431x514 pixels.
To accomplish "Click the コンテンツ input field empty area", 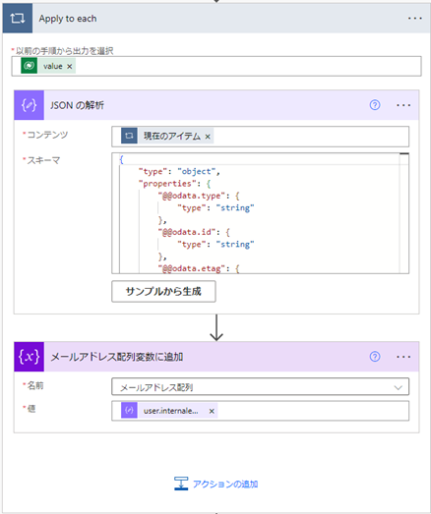I will [x=310, y=136].
